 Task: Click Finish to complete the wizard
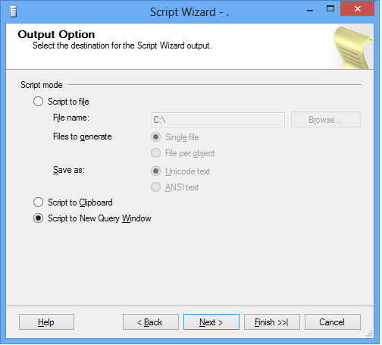pos(272,322)
